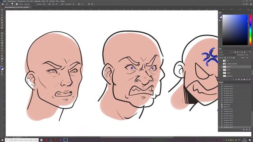The width and height of the screenshot is (253, 142).
Task: Click the taskbar clock
Action: click(x=244, y=140)
